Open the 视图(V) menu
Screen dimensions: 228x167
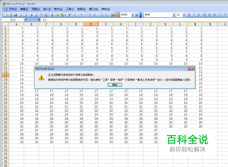(36, 9)
